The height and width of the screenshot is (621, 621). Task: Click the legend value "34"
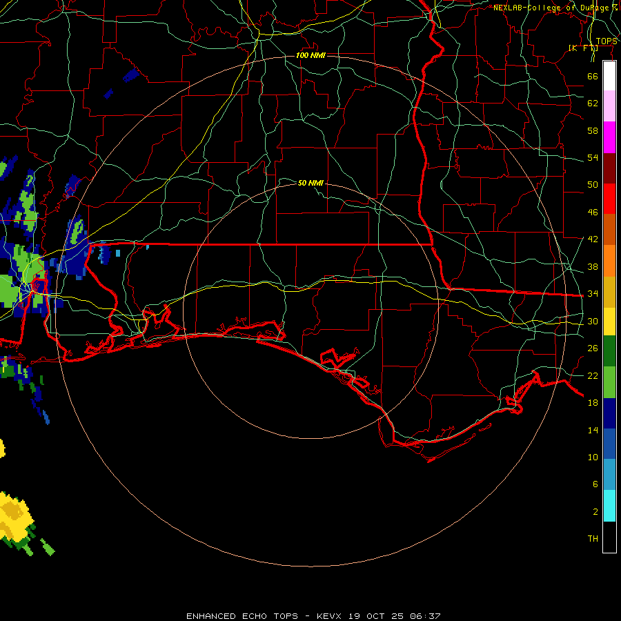[593, 294]
